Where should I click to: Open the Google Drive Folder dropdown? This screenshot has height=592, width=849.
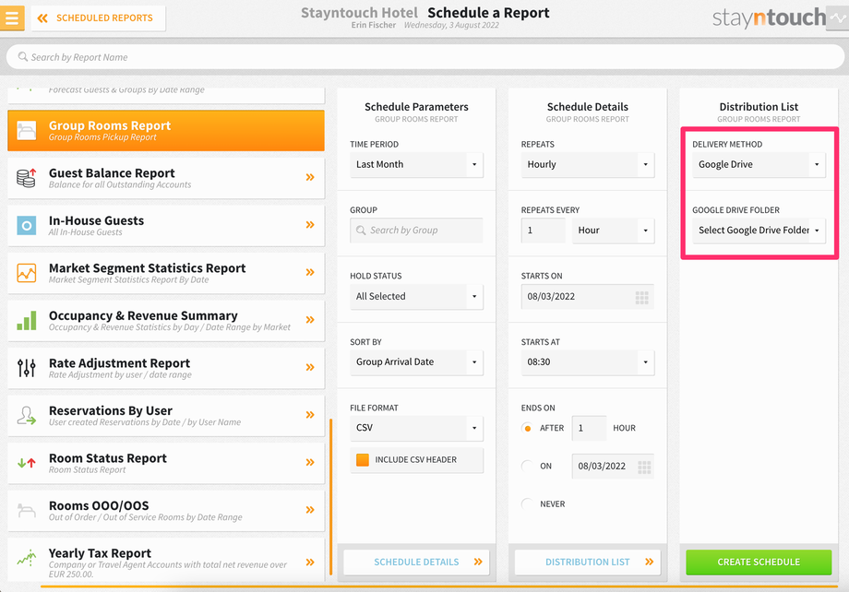(759, 231)
